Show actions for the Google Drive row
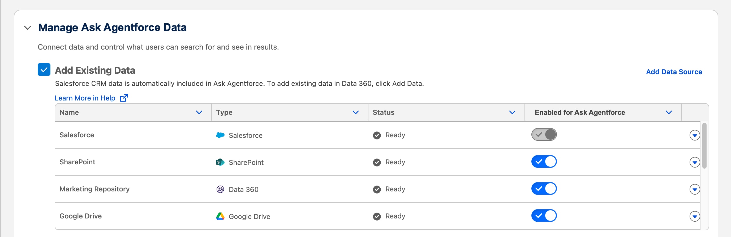 (695, 217)
